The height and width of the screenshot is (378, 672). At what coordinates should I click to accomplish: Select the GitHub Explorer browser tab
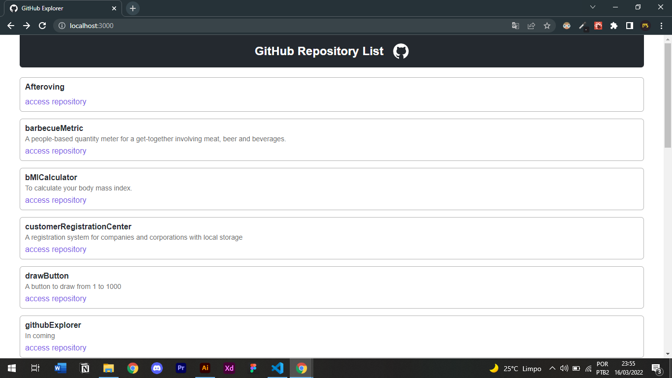point(59,8)
